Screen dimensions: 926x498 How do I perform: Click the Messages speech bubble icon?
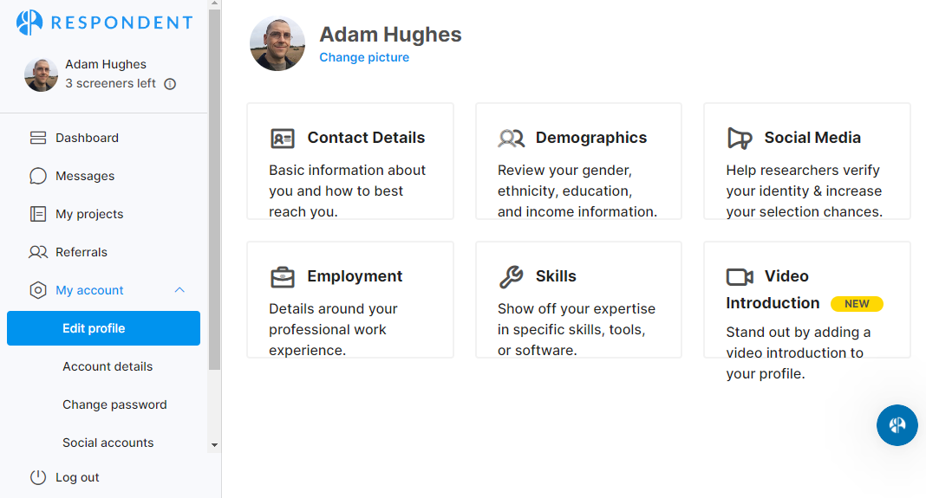[x=38, y=176]
